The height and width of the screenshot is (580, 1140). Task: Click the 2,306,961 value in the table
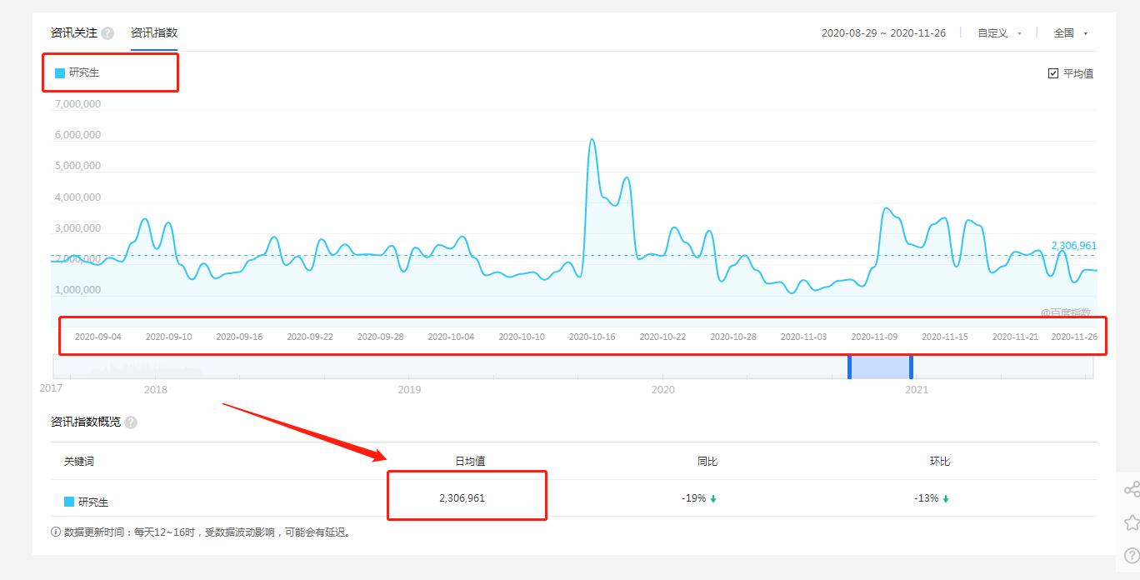[462, 498]
